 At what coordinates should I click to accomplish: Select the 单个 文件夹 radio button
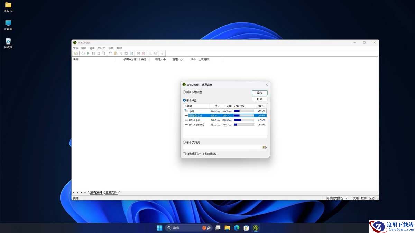click(184, 142)
